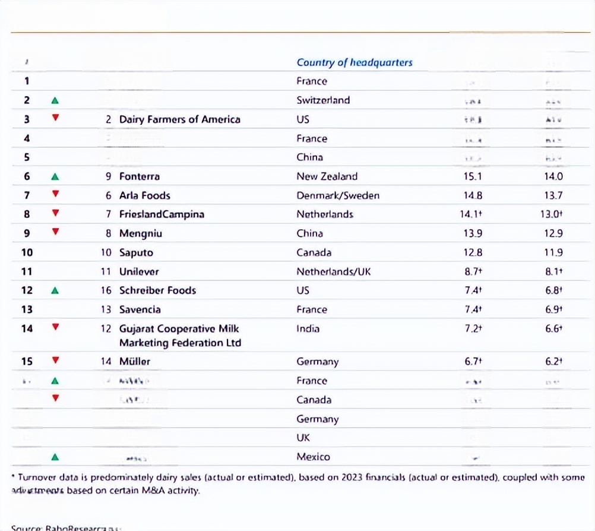Click the bold rank number "1" in first row
595x531 pixels.
[x=27, y=81]
